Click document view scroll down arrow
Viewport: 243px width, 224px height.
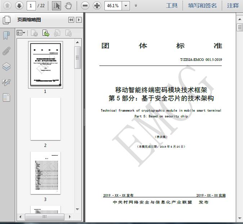[x=240, y=218]
